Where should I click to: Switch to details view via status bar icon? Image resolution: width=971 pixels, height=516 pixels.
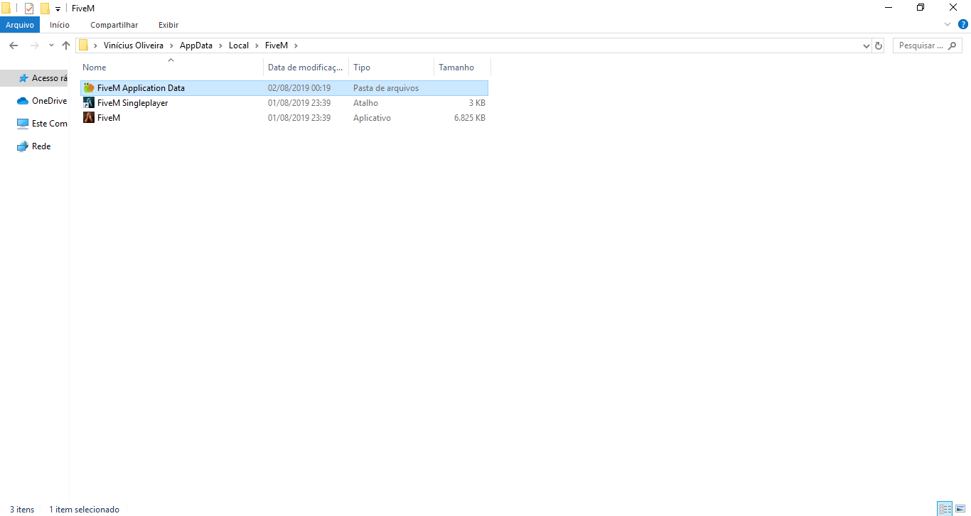pos(945,509)
